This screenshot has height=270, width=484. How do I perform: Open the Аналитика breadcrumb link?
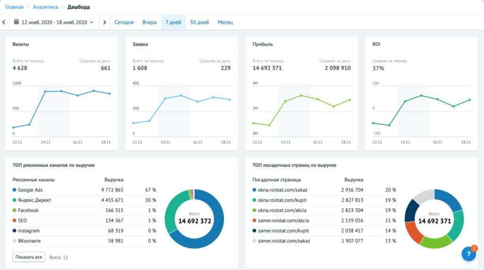(45, 7)
